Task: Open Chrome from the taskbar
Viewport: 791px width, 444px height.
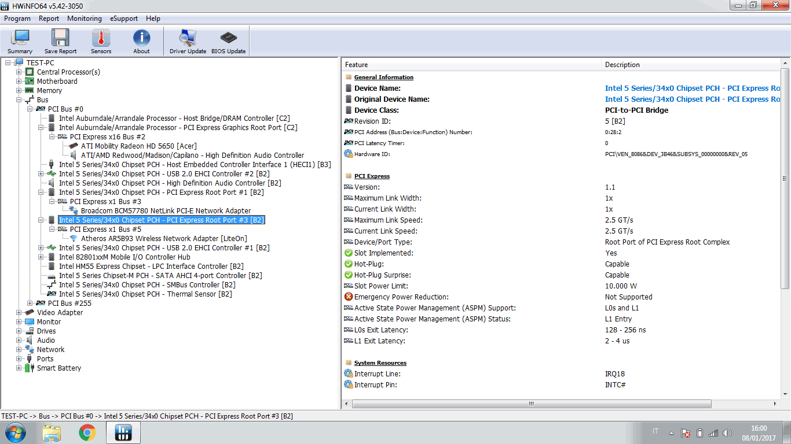Action: [x=87, y=432]
